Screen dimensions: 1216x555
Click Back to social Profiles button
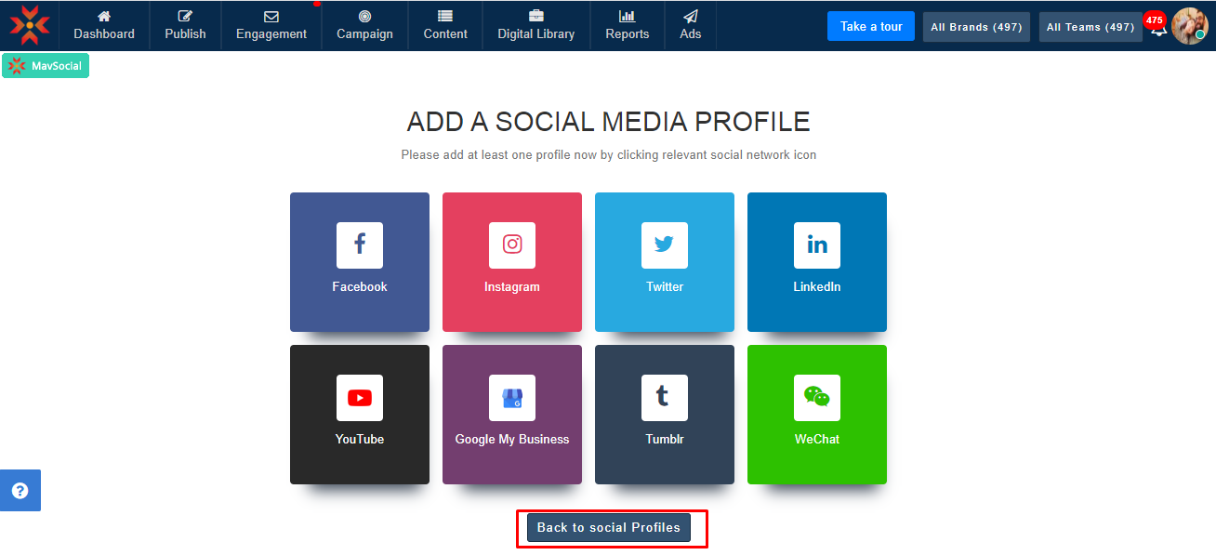[x=609, y=527]
